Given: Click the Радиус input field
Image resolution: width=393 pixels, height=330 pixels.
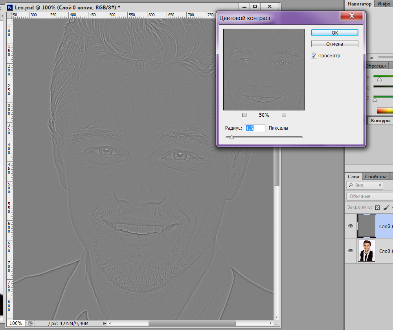Looking at the screenshot, I should [x=255, y=128].
